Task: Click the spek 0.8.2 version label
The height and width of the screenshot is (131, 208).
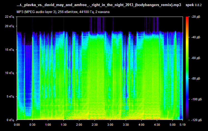Action: [x=194, y=5]
